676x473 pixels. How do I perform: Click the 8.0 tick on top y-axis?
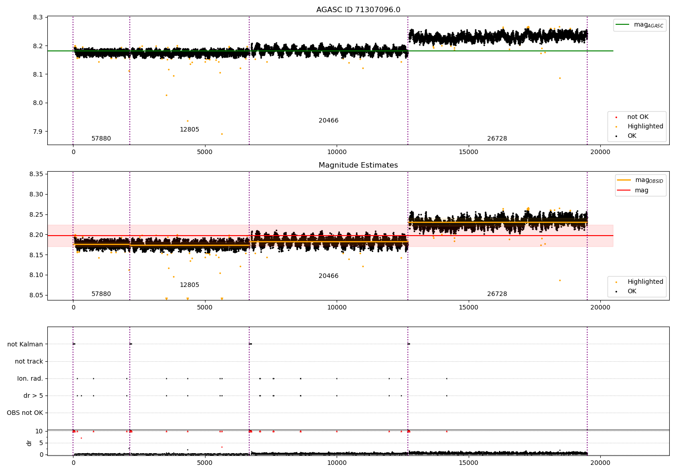tap(38, 103)
